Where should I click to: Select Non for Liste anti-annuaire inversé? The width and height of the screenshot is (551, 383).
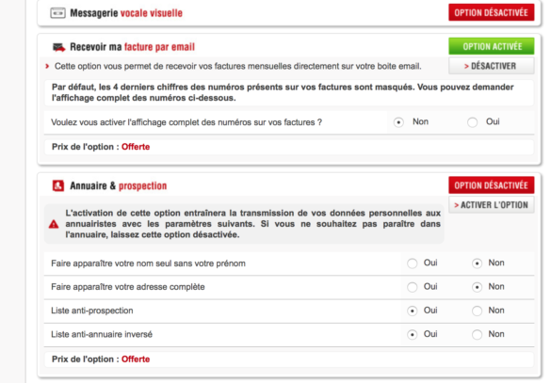(477, 335)
